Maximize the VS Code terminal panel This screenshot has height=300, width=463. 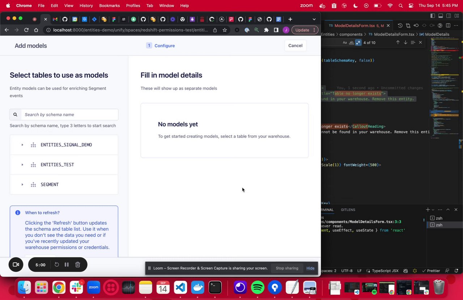[x=448, y=210]
